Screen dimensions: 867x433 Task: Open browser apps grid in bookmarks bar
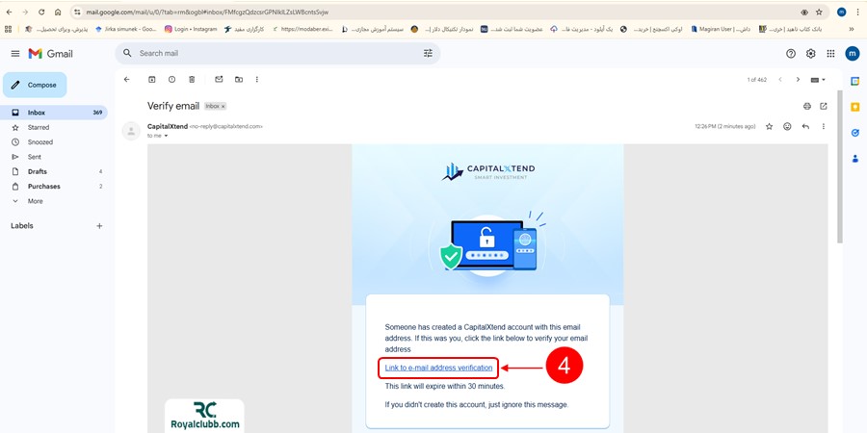(9, 29)
